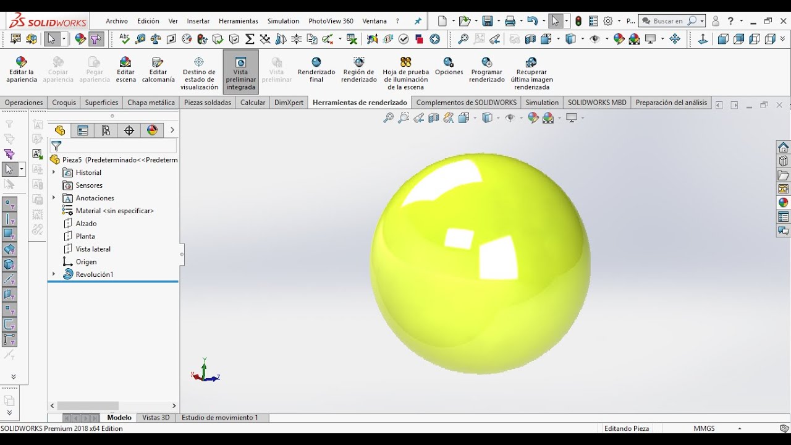Expand the Revolución1 feature

(54, 274)
